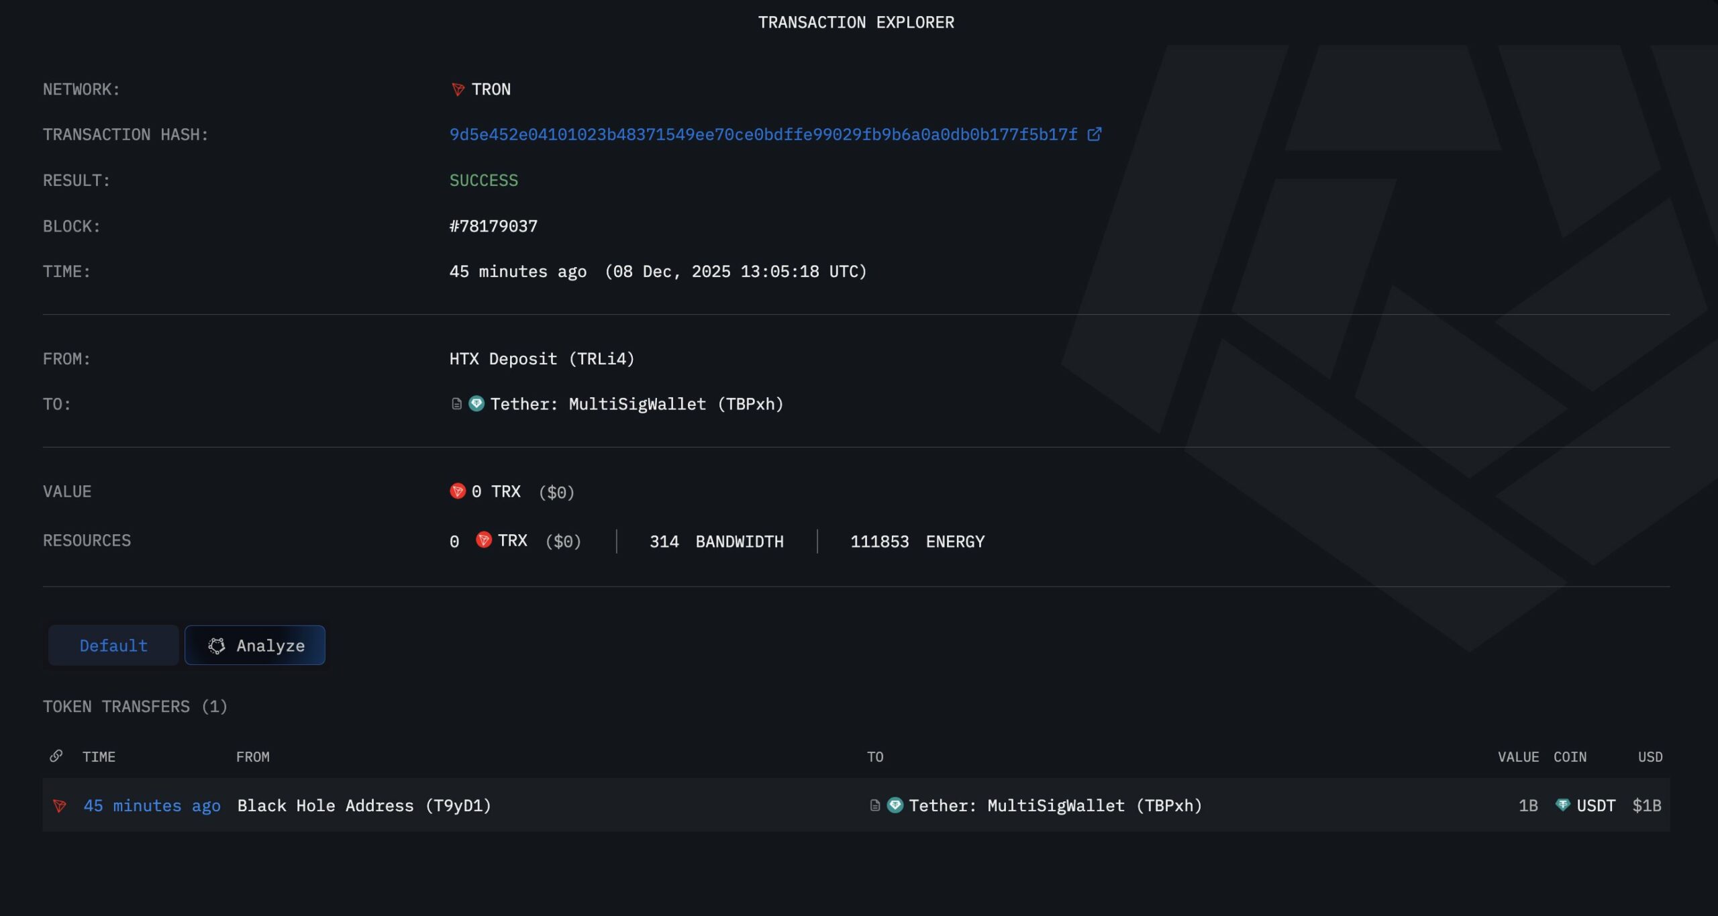Click chain link icon in table header

click(x=56, y=756)
